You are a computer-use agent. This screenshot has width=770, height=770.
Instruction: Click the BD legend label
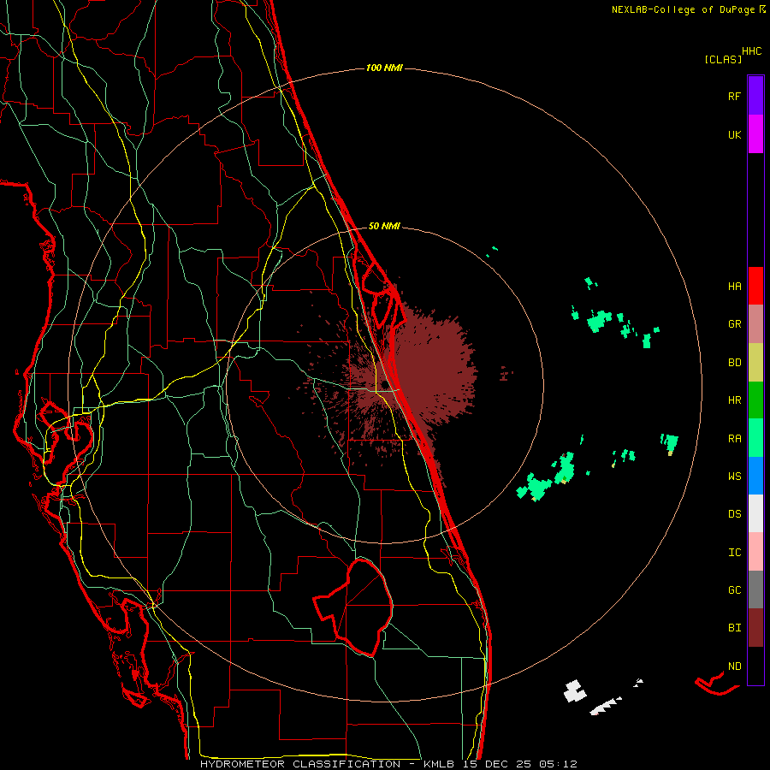[734, 363]
